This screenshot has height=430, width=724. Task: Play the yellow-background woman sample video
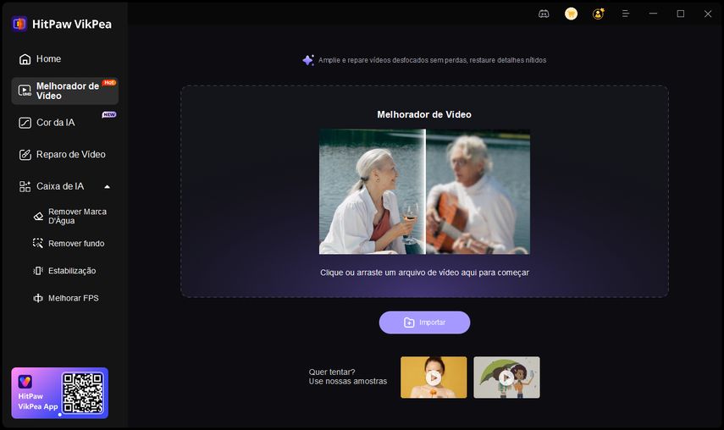(x=434, y=378)
